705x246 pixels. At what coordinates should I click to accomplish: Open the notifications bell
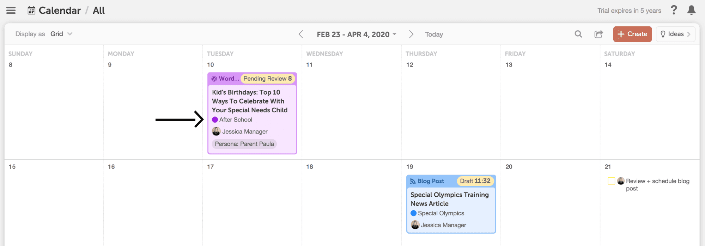691,10
